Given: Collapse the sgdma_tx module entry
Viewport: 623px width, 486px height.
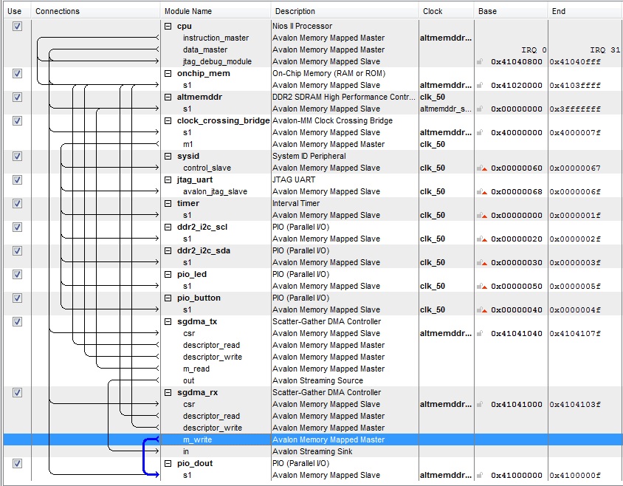Looking at the screenshot, I should 168,322.
